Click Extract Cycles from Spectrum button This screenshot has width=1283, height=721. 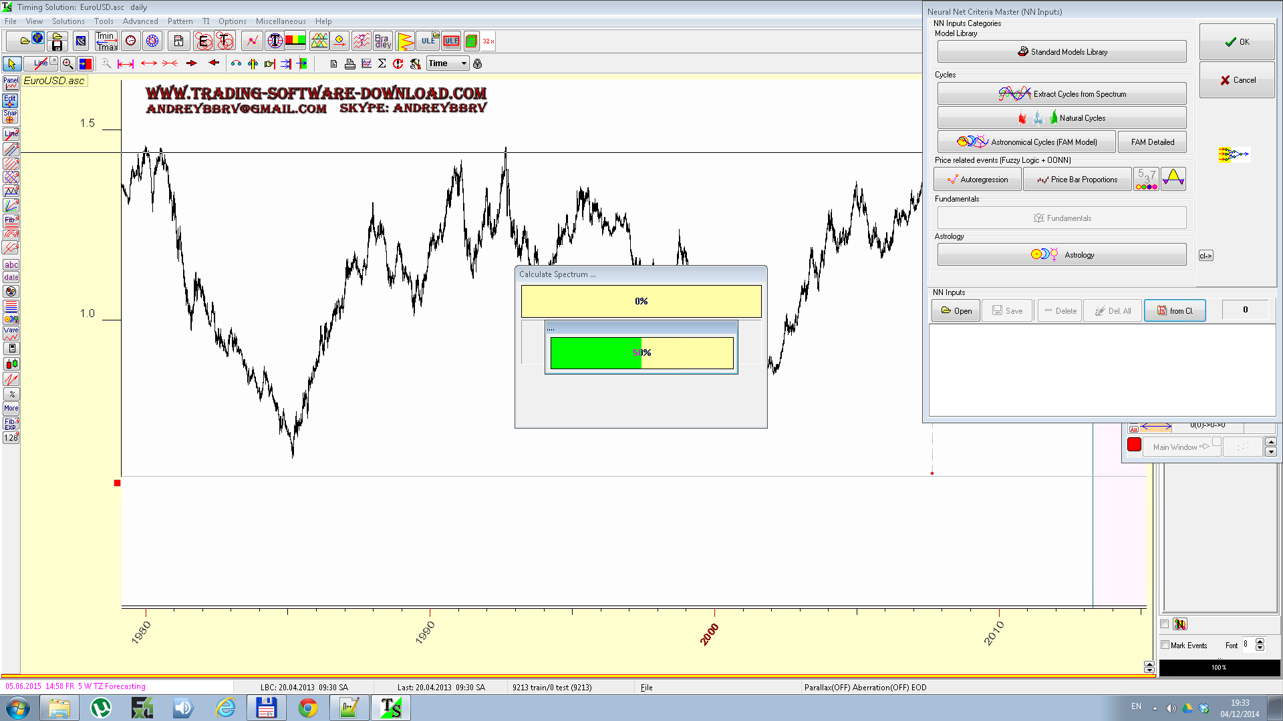pos(1062,94)
